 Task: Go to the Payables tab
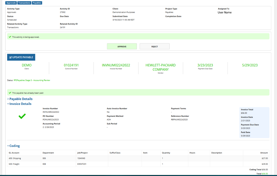point(37,3)
